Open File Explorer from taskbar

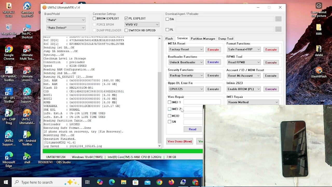click(x=124, y=182)
